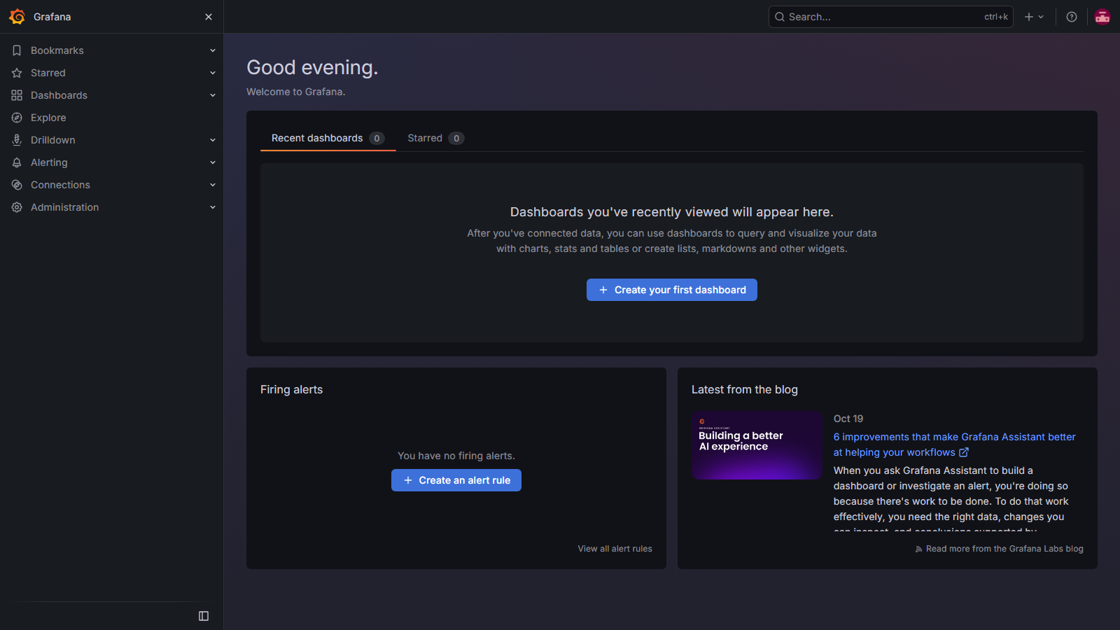Screen dimensions: 1120x630
Task: Open Administration in the navigation menu
Action: [65, 207]
